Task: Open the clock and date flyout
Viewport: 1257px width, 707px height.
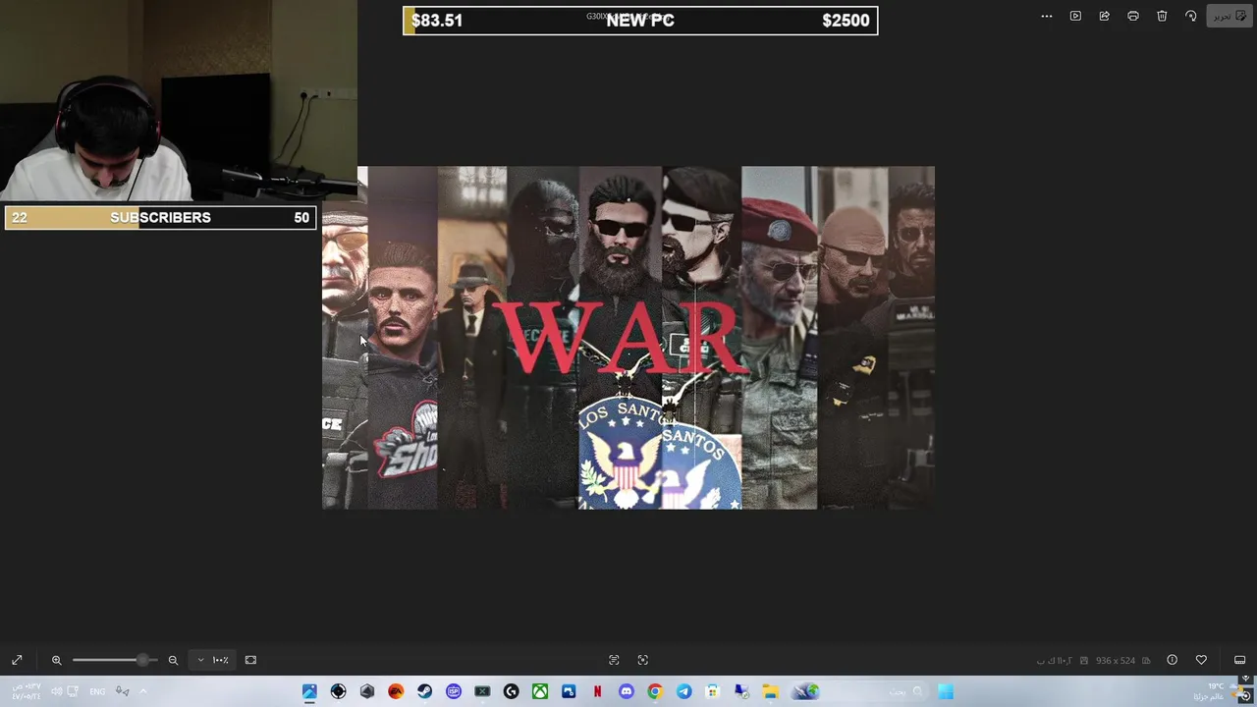Action: coord(27,691)
